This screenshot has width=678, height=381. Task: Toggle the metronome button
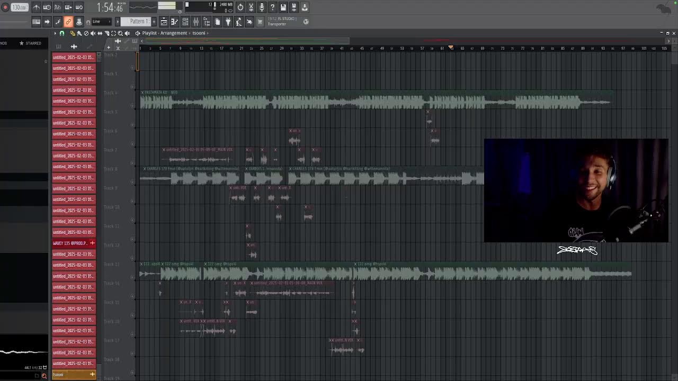(x=36, y=7)
